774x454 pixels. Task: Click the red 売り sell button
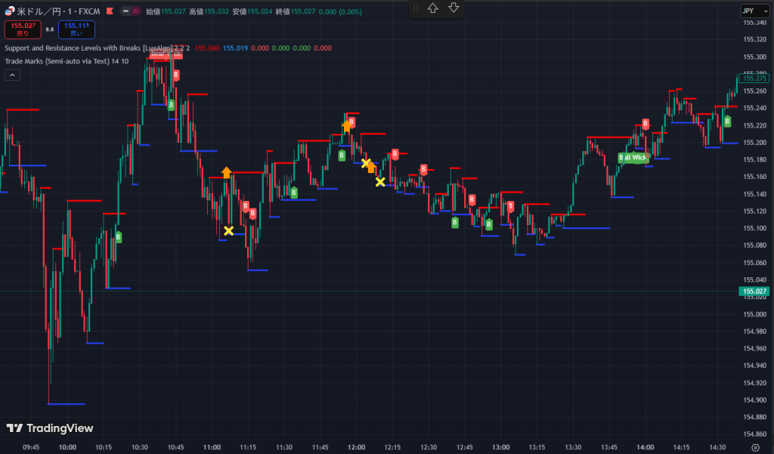pyautogui.click(x=23, y=29)
